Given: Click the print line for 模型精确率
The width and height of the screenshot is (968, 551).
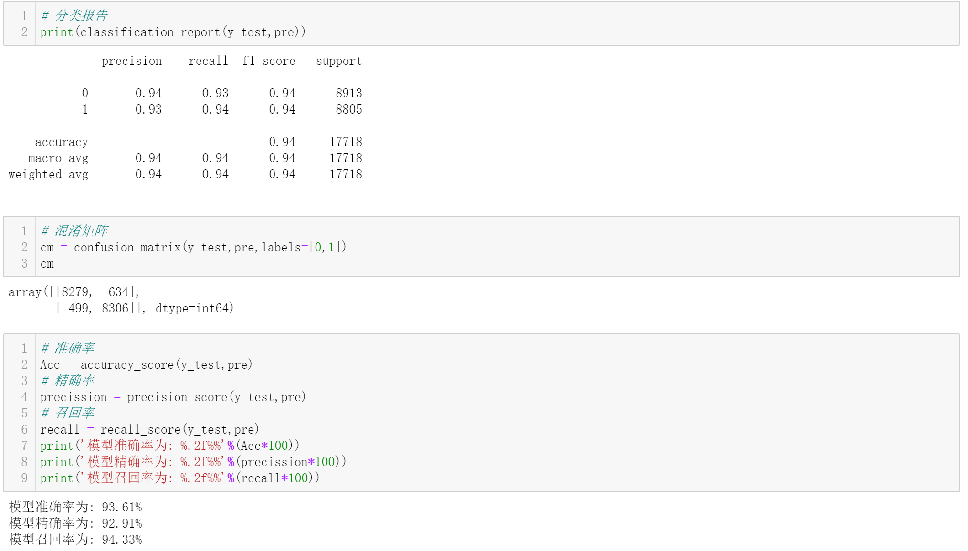Looking at the screenshot, I should tap(193, 462).
